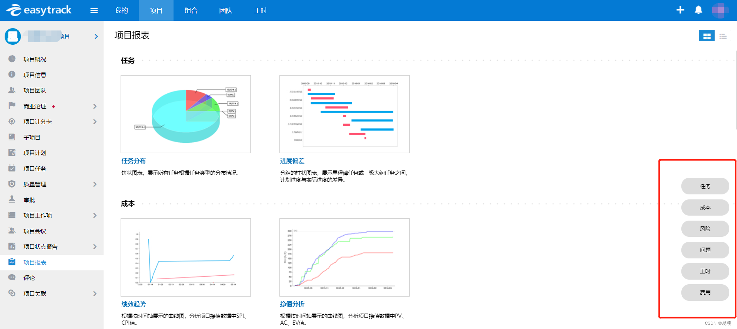737x329 pixels.
Task: Click the 项目概况 pie icon
Action: (x=12, y=59)
